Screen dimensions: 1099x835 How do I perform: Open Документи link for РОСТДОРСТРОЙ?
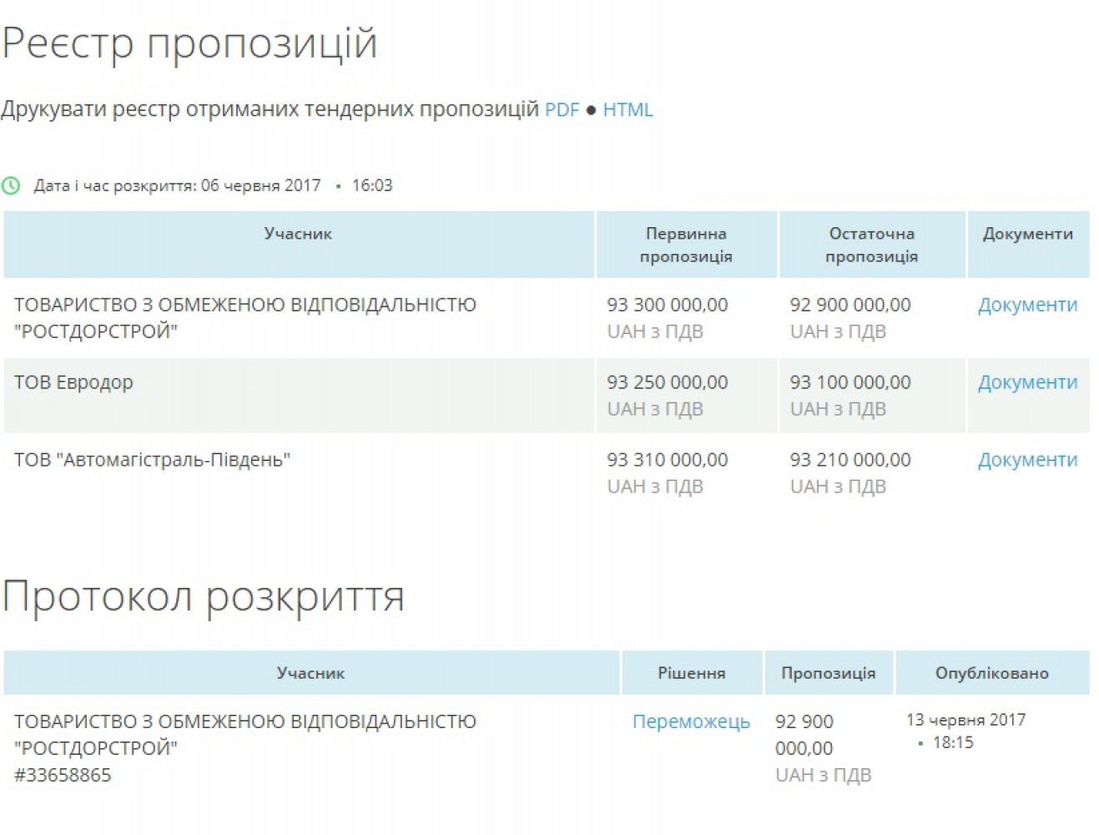(1027, 305)
